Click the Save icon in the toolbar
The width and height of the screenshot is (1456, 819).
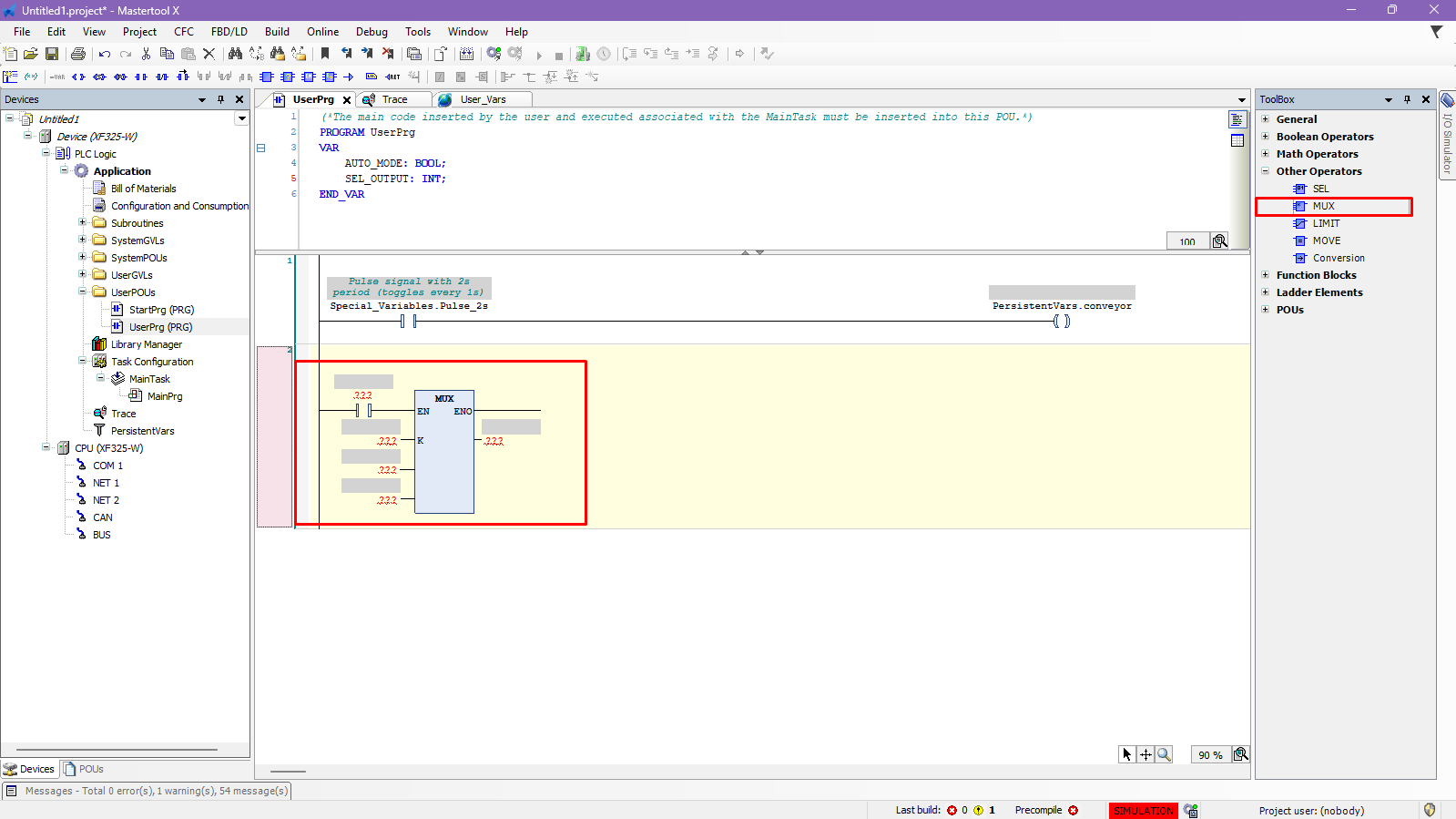pos(52,55)
